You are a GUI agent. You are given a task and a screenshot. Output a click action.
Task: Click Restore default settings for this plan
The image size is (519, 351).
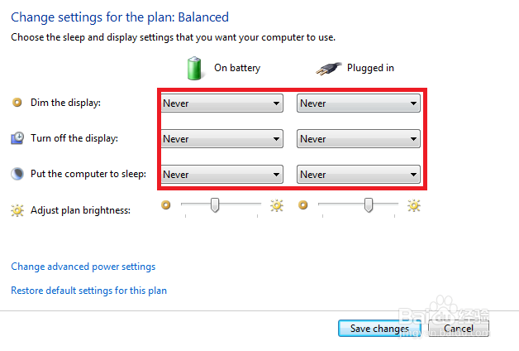click(x=88, y=291)
